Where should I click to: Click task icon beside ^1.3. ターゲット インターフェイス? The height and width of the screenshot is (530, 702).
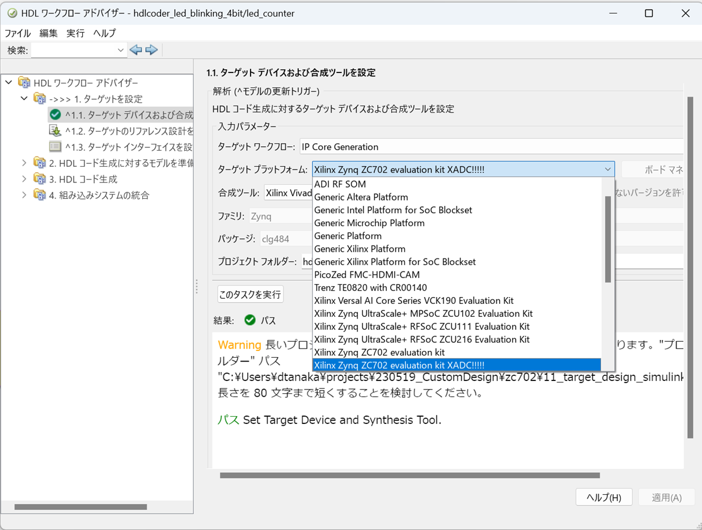[x=55, y=147]
